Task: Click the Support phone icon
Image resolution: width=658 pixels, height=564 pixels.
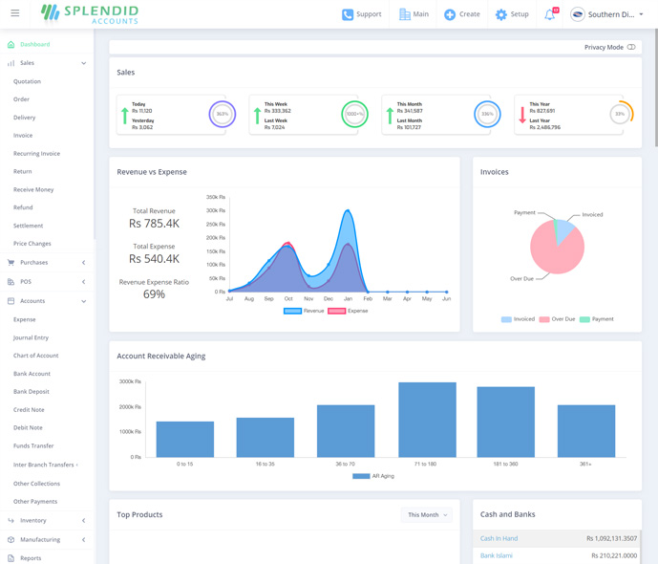Action: 348,14
